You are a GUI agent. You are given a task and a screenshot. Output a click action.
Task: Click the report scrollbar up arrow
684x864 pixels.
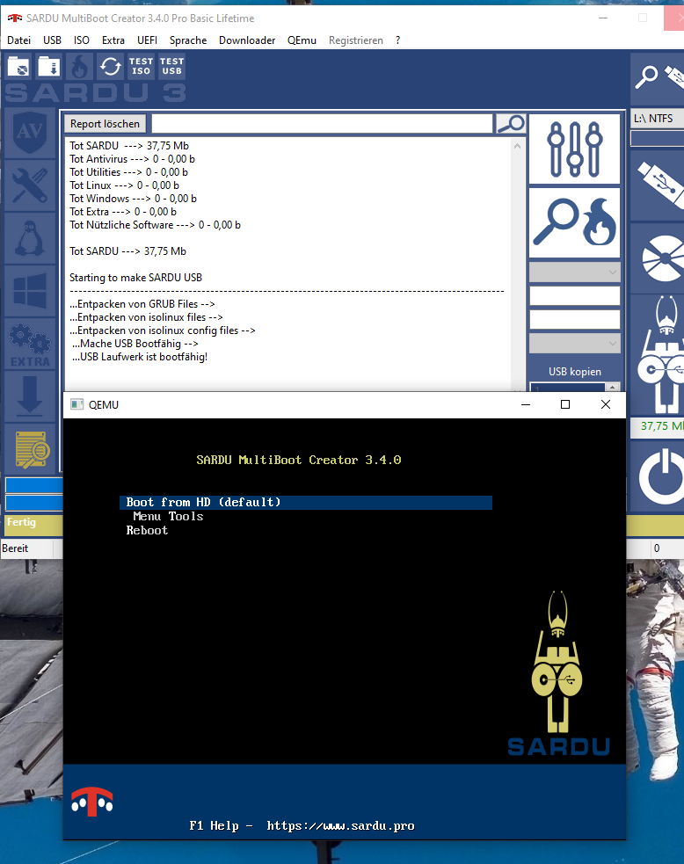[x=517, y=146]
